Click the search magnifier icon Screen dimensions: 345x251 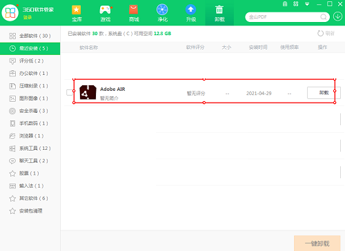pos(324,17)
